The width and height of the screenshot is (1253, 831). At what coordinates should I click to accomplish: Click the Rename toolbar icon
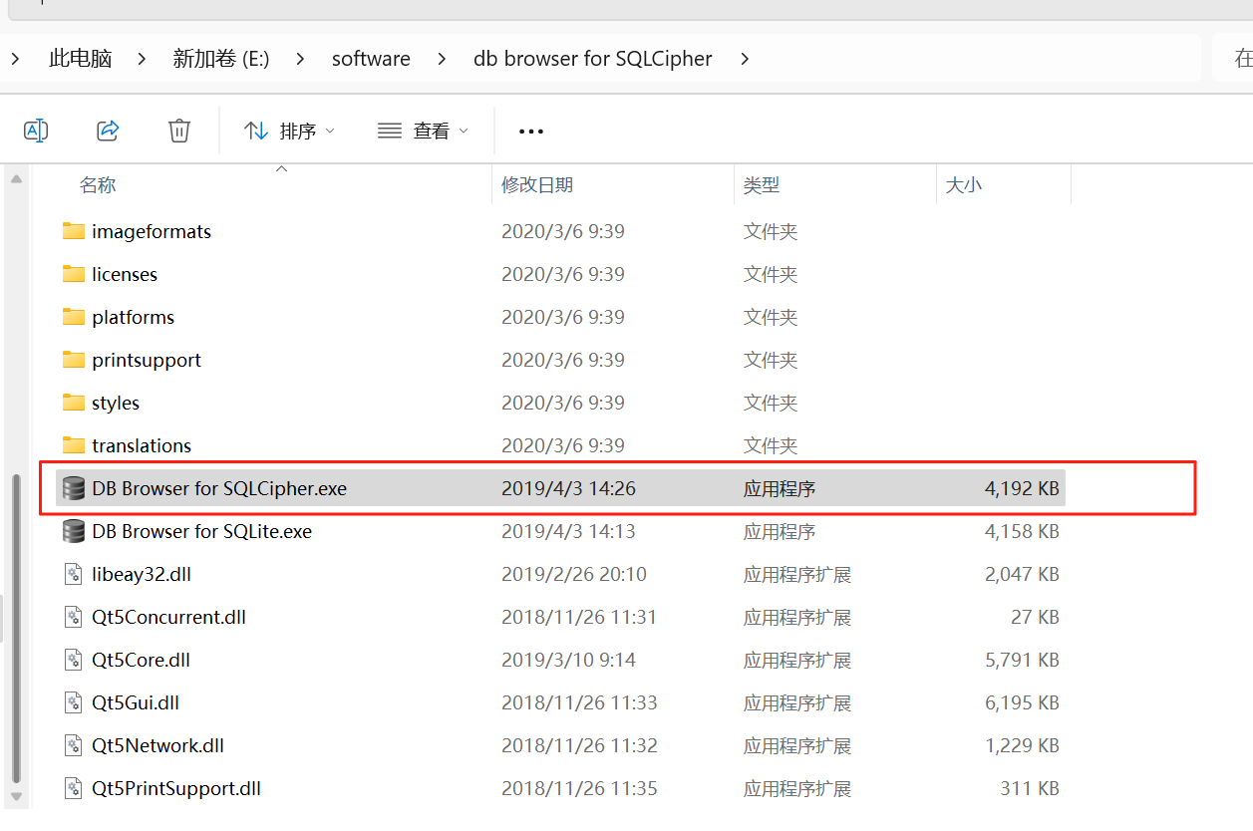[36, 131]
